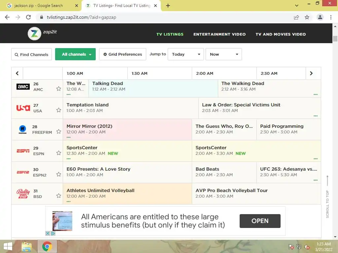The image size is (338, 253).
Task: Open Temptation Island listing
Action: click(131, 108)
